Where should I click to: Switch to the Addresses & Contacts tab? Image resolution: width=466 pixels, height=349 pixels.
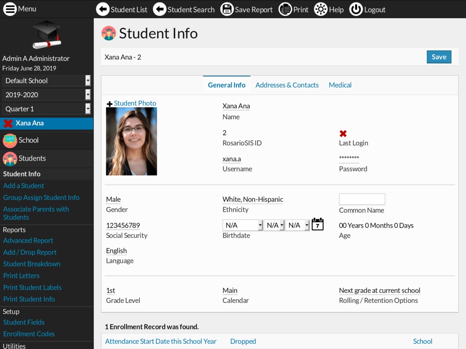(287, 85)
